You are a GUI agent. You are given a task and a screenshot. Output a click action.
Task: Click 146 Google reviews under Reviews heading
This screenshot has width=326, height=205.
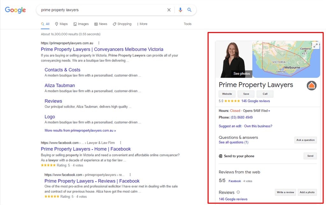tap(233, 199)
